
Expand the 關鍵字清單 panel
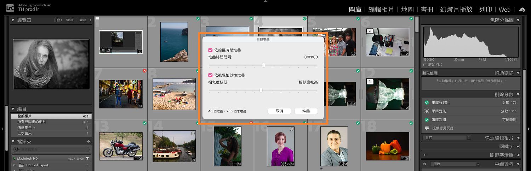click(x=518, y=155)
